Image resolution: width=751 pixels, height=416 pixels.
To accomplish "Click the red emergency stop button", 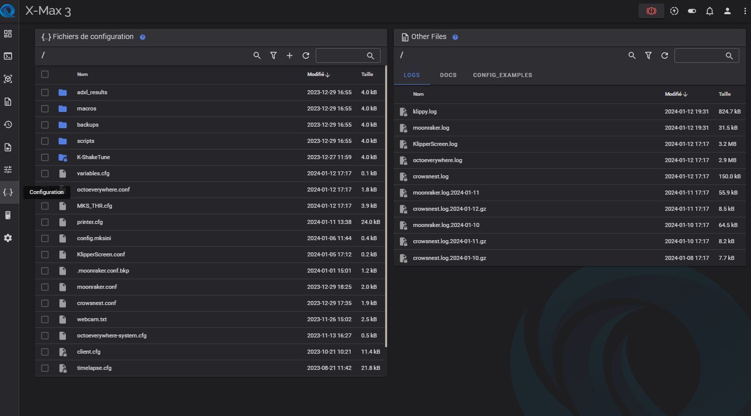I will coord(651,11).
